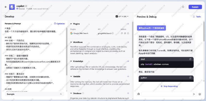Expand the Example panel chevron
Screen dimensions: 206x101
point(61,94)
